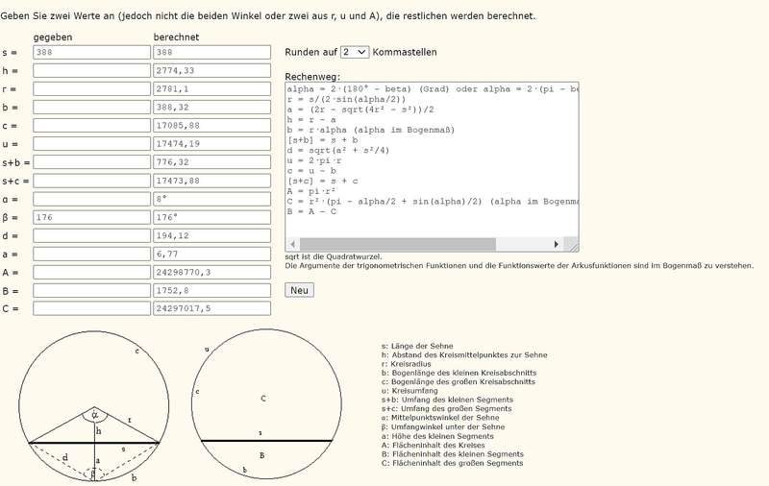Click the segment areas circle diagram
This screenshot has height=486, width=769.
pyautogui.click(x=266, y=403)
